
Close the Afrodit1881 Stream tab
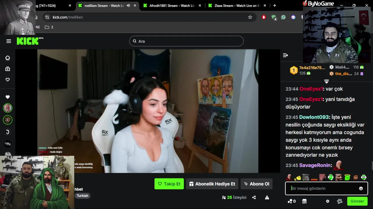coord(200,6)
